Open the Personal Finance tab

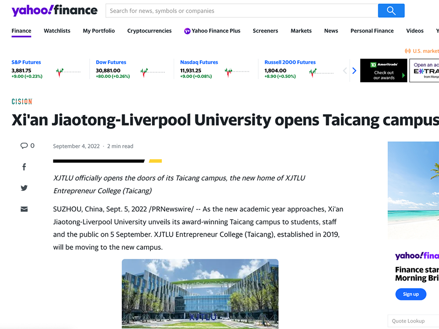tap(372, 31)
